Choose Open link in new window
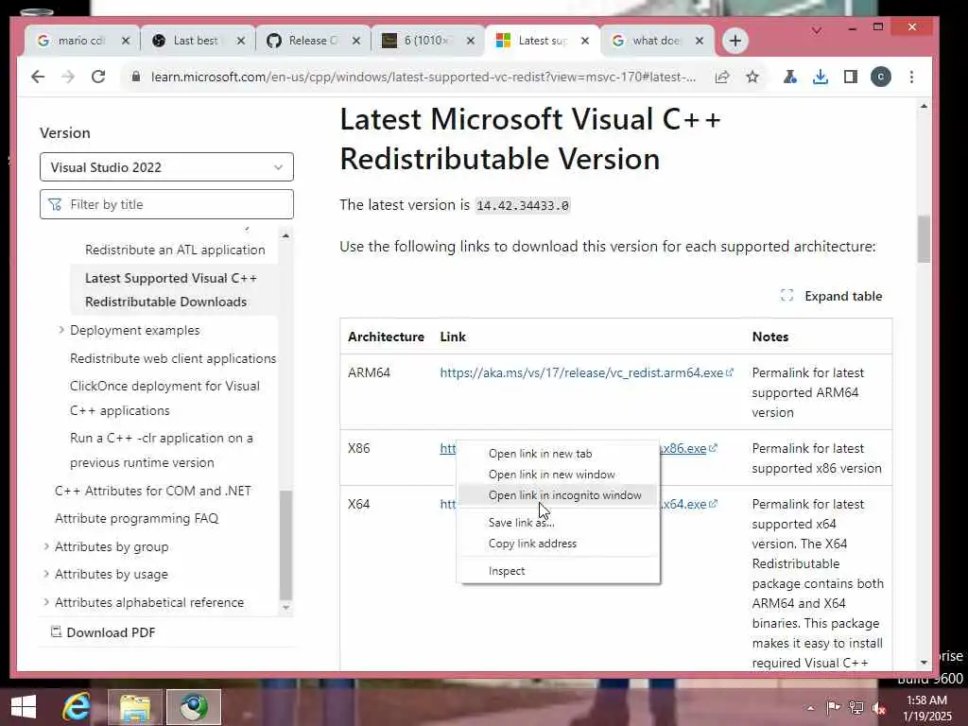Image resolution: width=968 pixels, height=726 pixels. [x=559, y=475]
